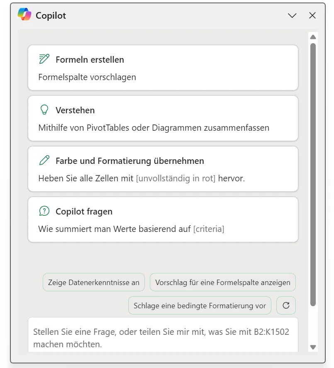Screen dimensions: 334x368
Task: Select Wie summiert man Werte prompt
Action: (x=163, y=219)
